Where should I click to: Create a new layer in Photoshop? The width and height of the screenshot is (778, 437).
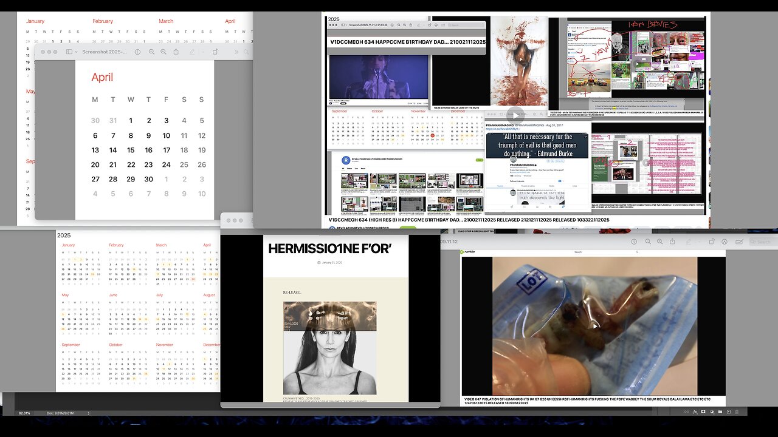729,412
